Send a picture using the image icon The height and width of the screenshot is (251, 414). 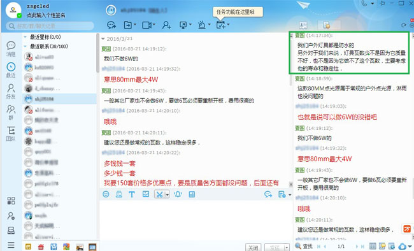coord(146,194)
